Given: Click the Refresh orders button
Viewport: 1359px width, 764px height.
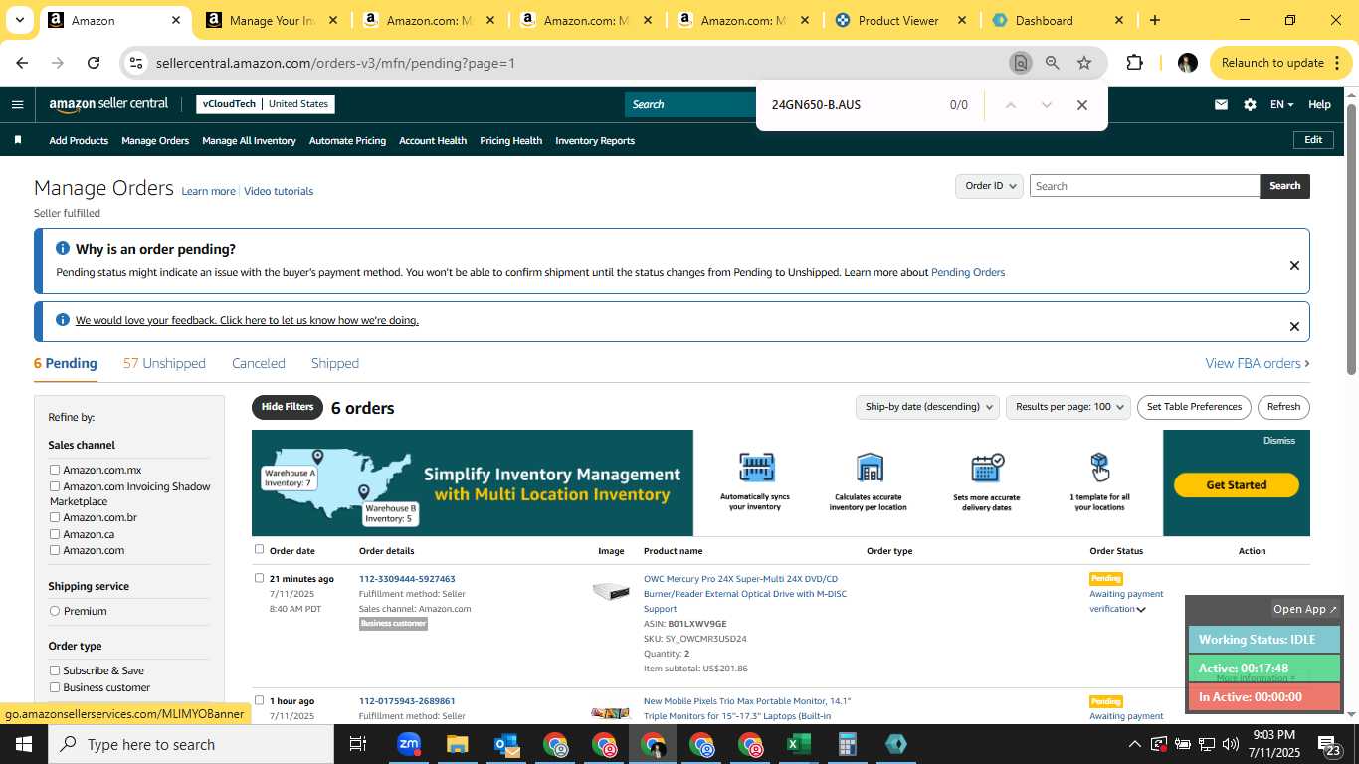Looking at the screenshot, I should (1283, 407).
